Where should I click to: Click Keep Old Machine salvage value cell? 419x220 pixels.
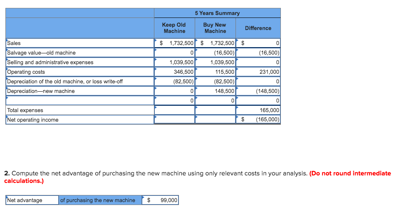[174, 53]
